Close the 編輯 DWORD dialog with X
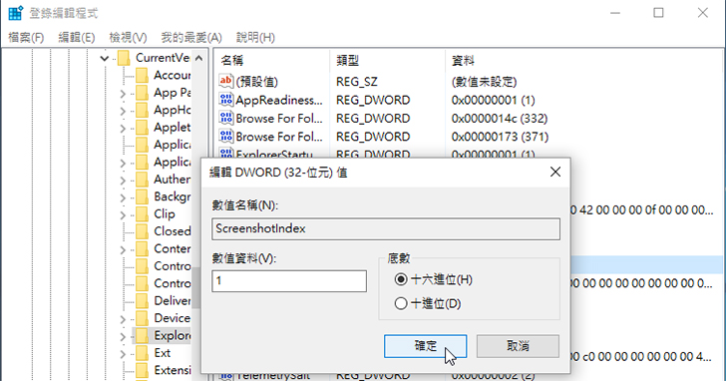The height and width of the screenshot is (381, 726). click(x=555, y=173)
